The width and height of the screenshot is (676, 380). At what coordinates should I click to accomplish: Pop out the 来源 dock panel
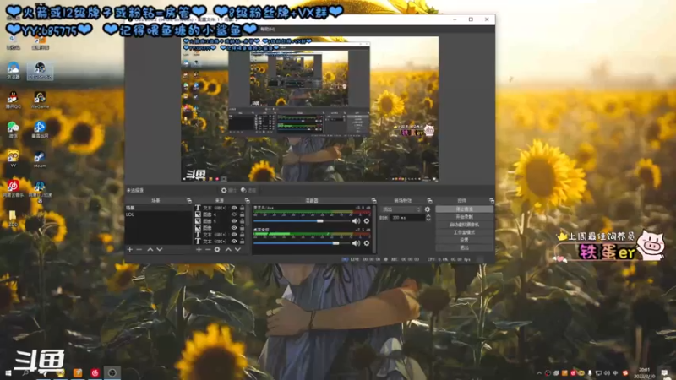247,201
